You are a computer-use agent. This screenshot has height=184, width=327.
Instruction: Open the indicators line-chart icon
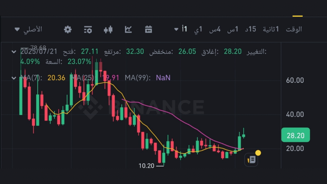click(x=128, y=29)
